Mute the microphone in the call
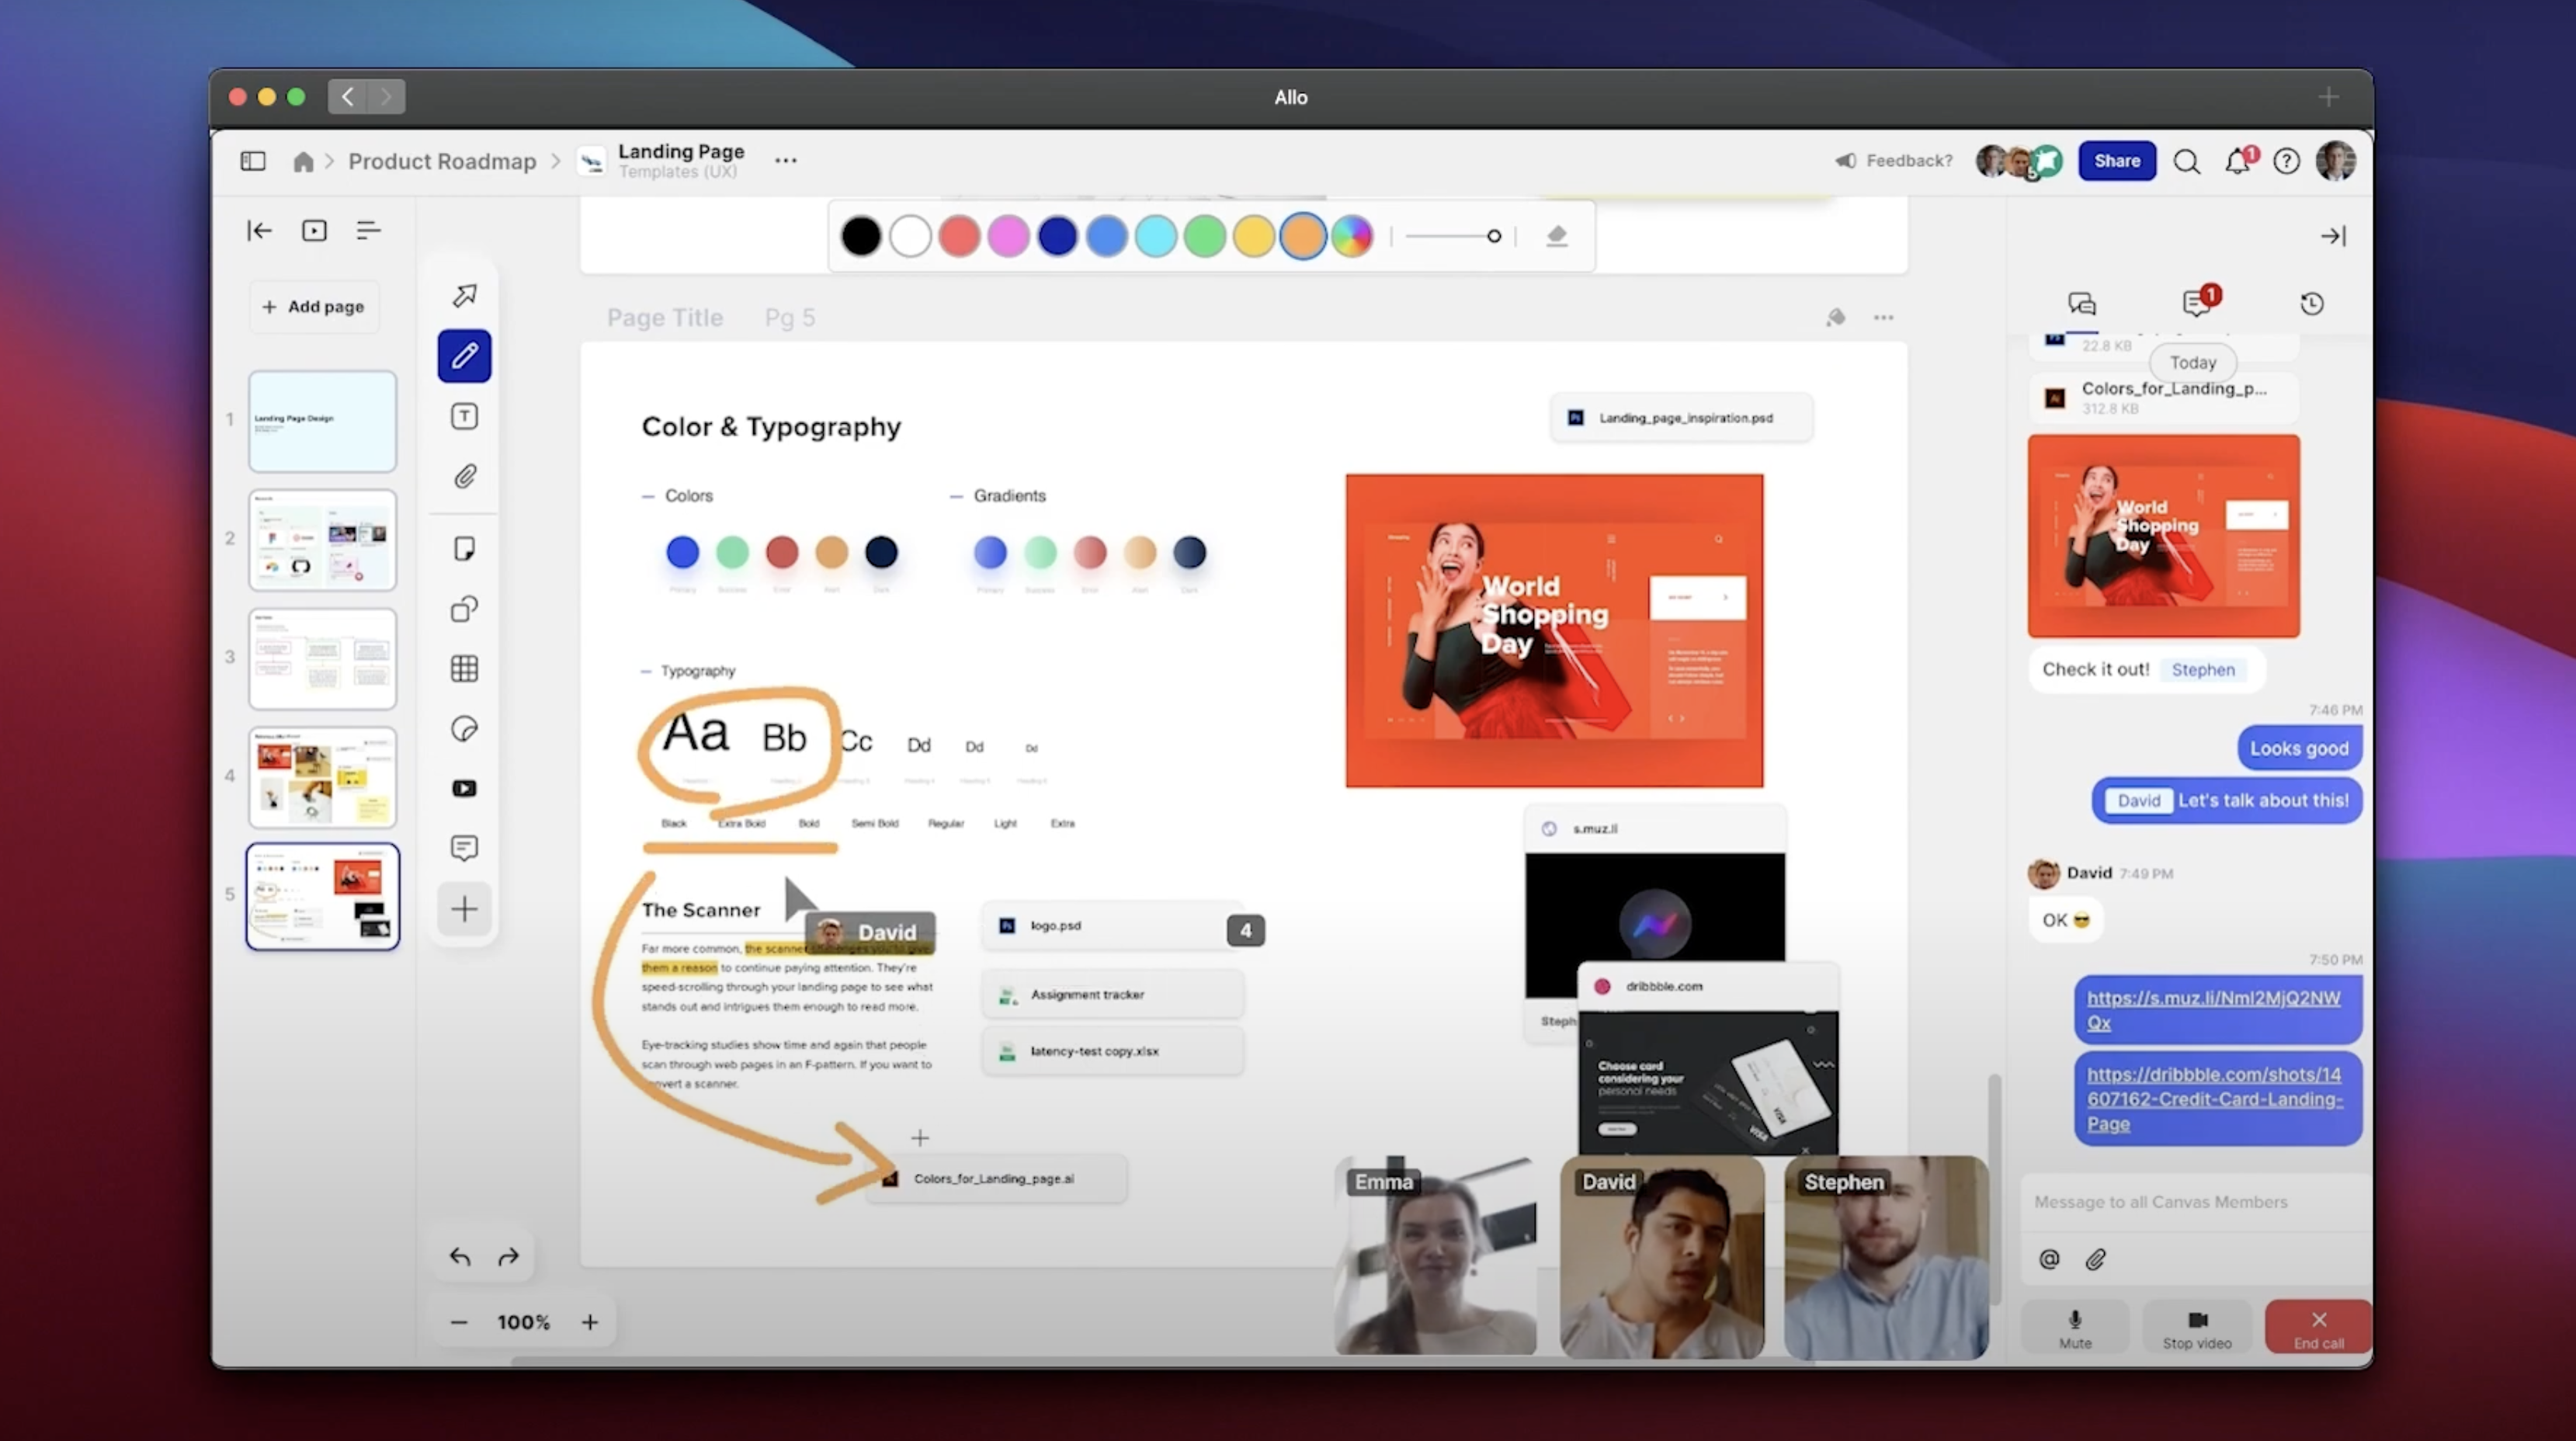 [x=2075, y=1328]
